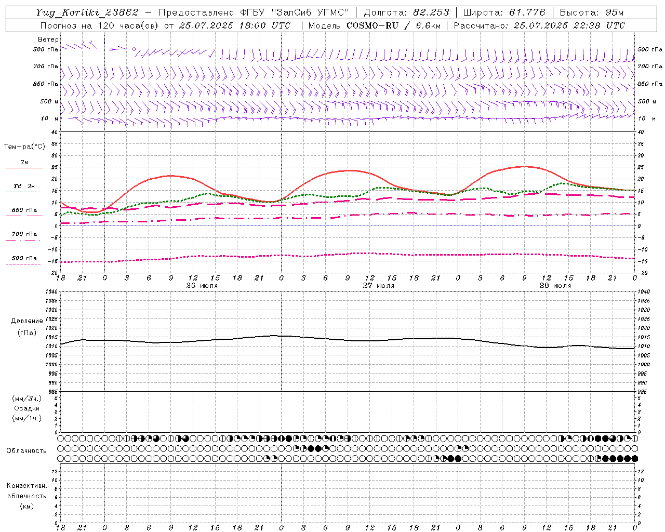Click the Ветер wind panel label
The image size is (665, 532).
point(48,39)
